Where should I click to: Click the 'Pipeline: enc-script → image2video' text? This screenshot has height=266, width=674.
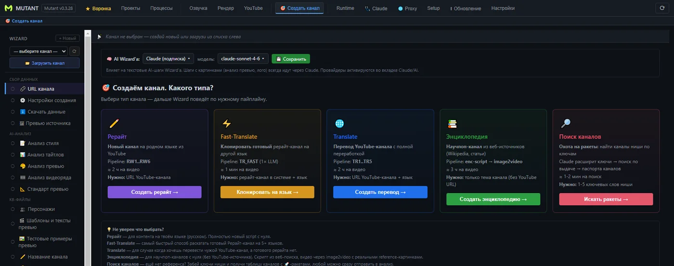(x=484, y=161)
